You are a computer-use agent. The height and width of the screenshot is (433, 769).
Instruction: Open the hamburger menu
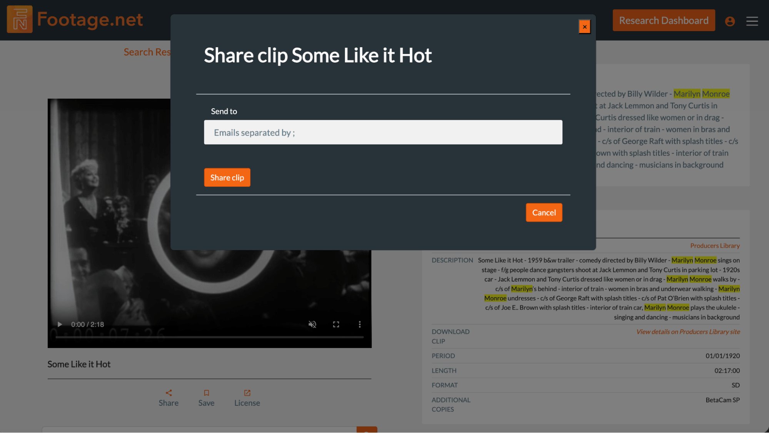point(752,21)
